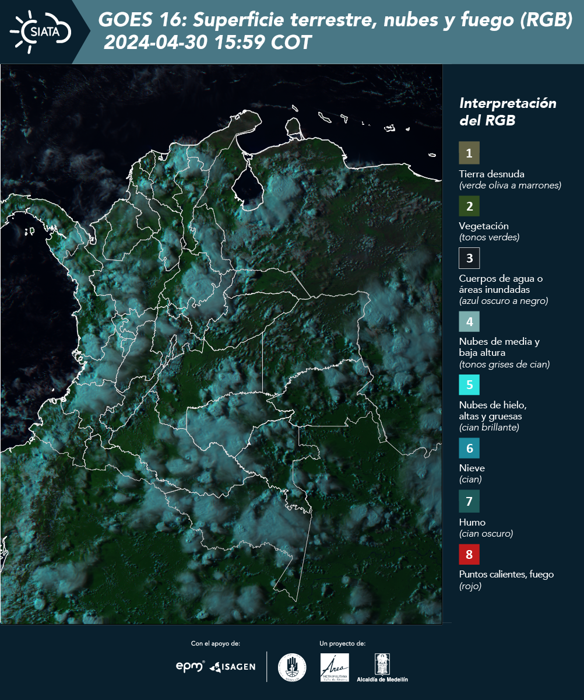This screenshot has height=700, width=584.
Task: Click the ISAGEN logo
Action: [233, 667]
